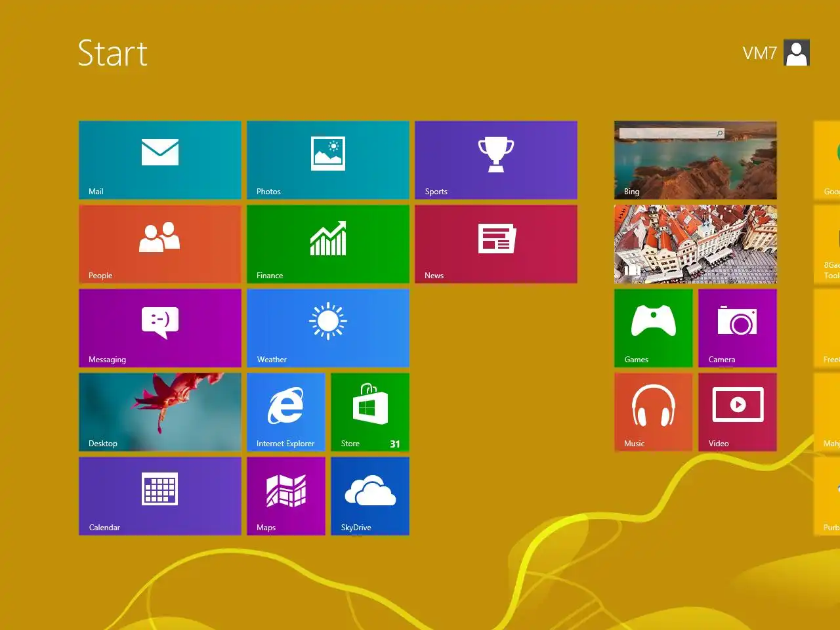This screenshot has width=840, height=630.
Task: Click the user account picture
Action: coord(797,53)
